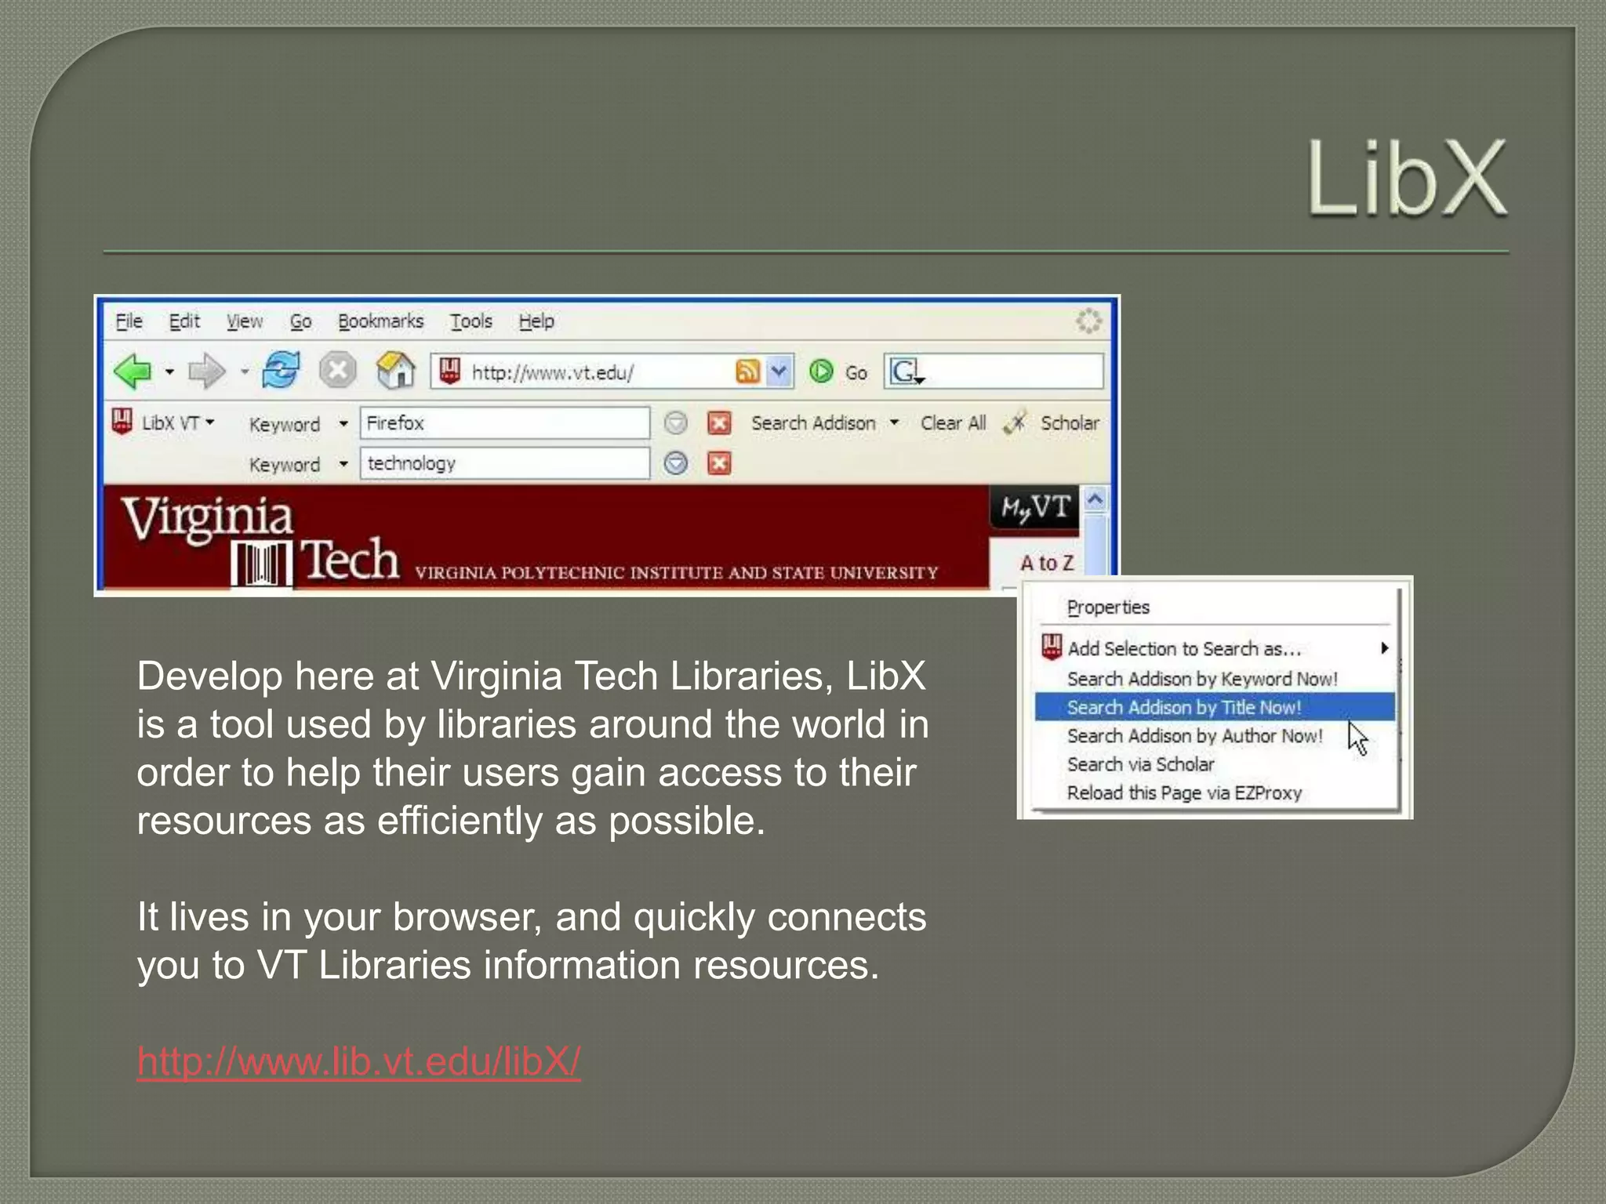Click the gray Stop loading icon

338,370
